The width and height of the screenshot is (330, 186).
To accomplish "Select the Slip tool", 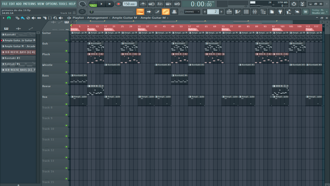I will [39, 18].
